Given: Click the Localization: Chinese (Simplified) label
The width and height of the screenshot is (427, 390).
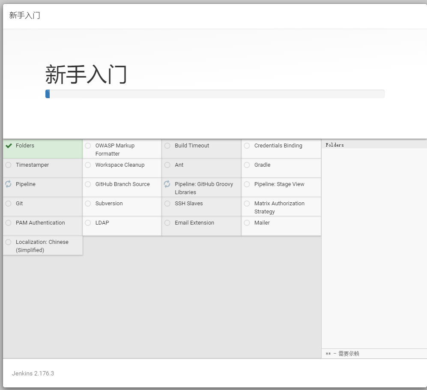Looking at the screenshot, I should (x=42, y=246).
